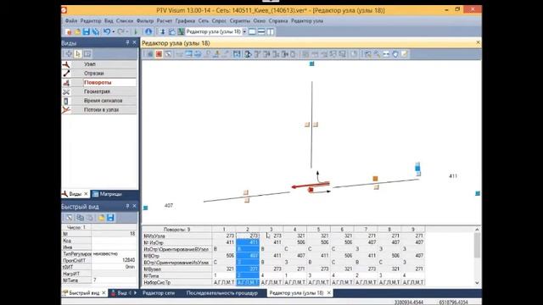Select the Потоки в узлах view
This screenshot has width=543, height=305.
coord(99,109)
